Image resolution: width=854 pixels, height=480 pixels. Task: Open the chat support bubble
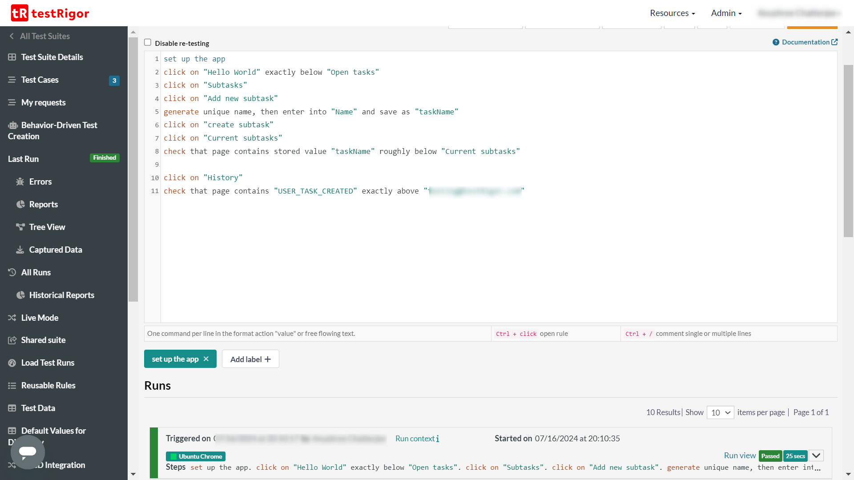[28, 452]
